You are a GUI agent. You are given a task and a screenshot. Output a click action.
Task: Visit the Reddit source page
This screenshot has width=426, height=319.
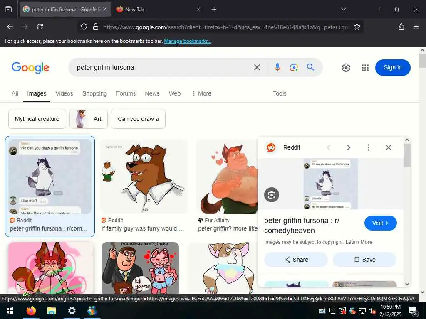tap(380, 223)
